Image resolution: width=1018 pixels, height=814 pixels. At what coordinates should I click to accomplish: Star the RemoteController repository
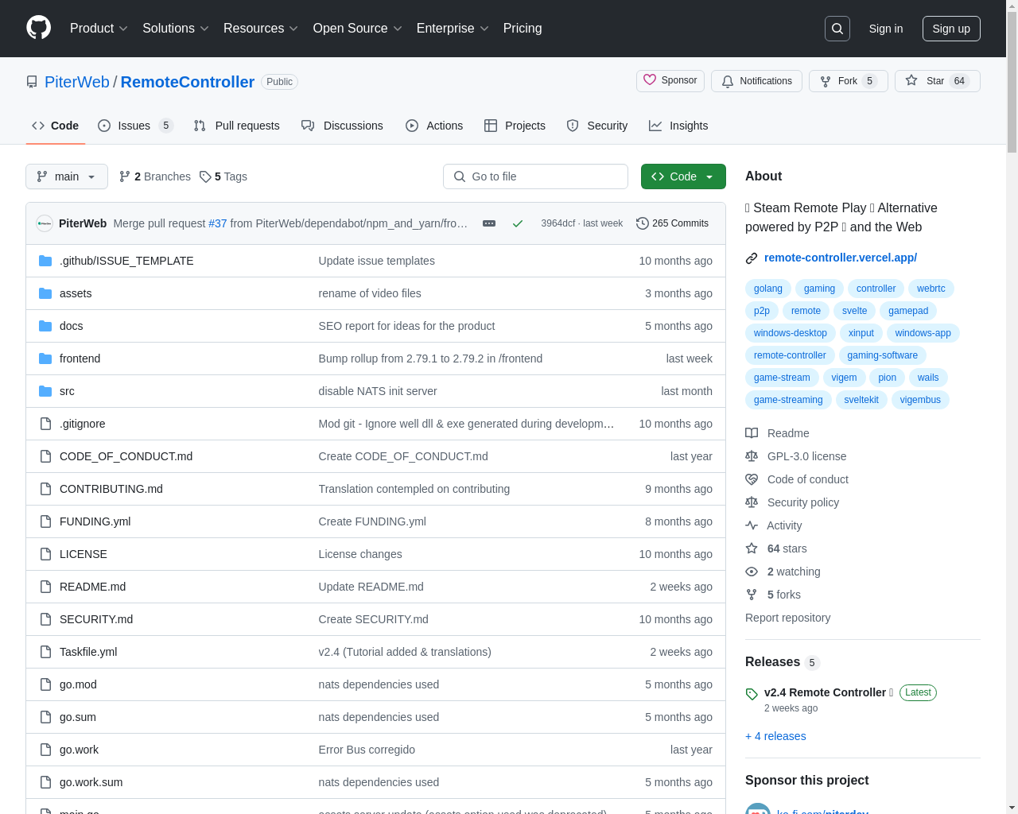coord(937,81)
